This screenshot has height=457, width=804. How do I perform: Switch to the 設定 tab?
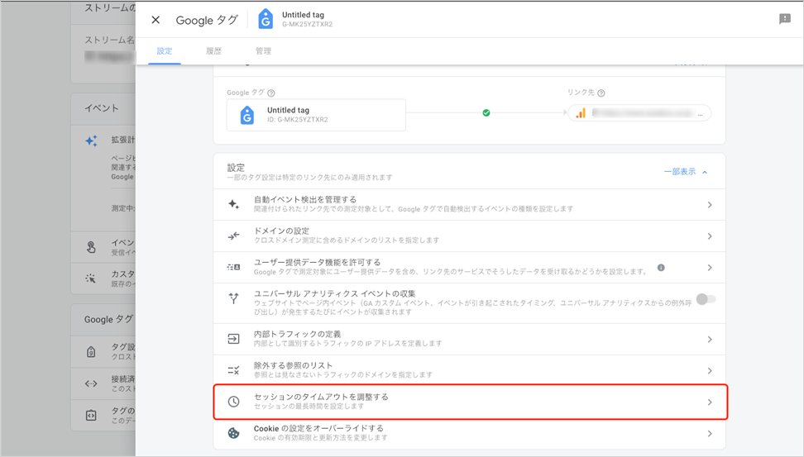click(x=165, y=50)
